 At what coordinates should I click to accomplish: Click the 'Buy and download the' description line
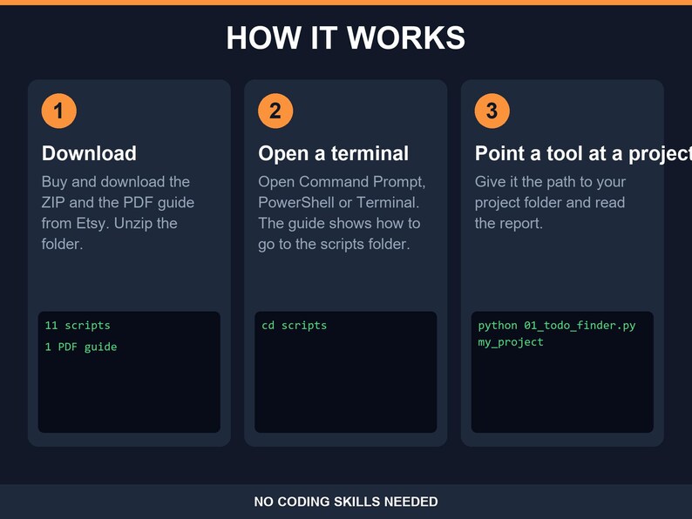(116, 182)
